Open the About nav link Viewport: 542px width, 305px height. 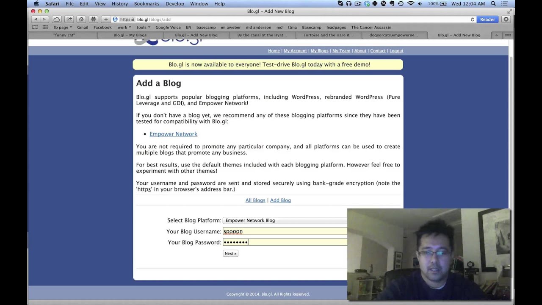(360, 51)
